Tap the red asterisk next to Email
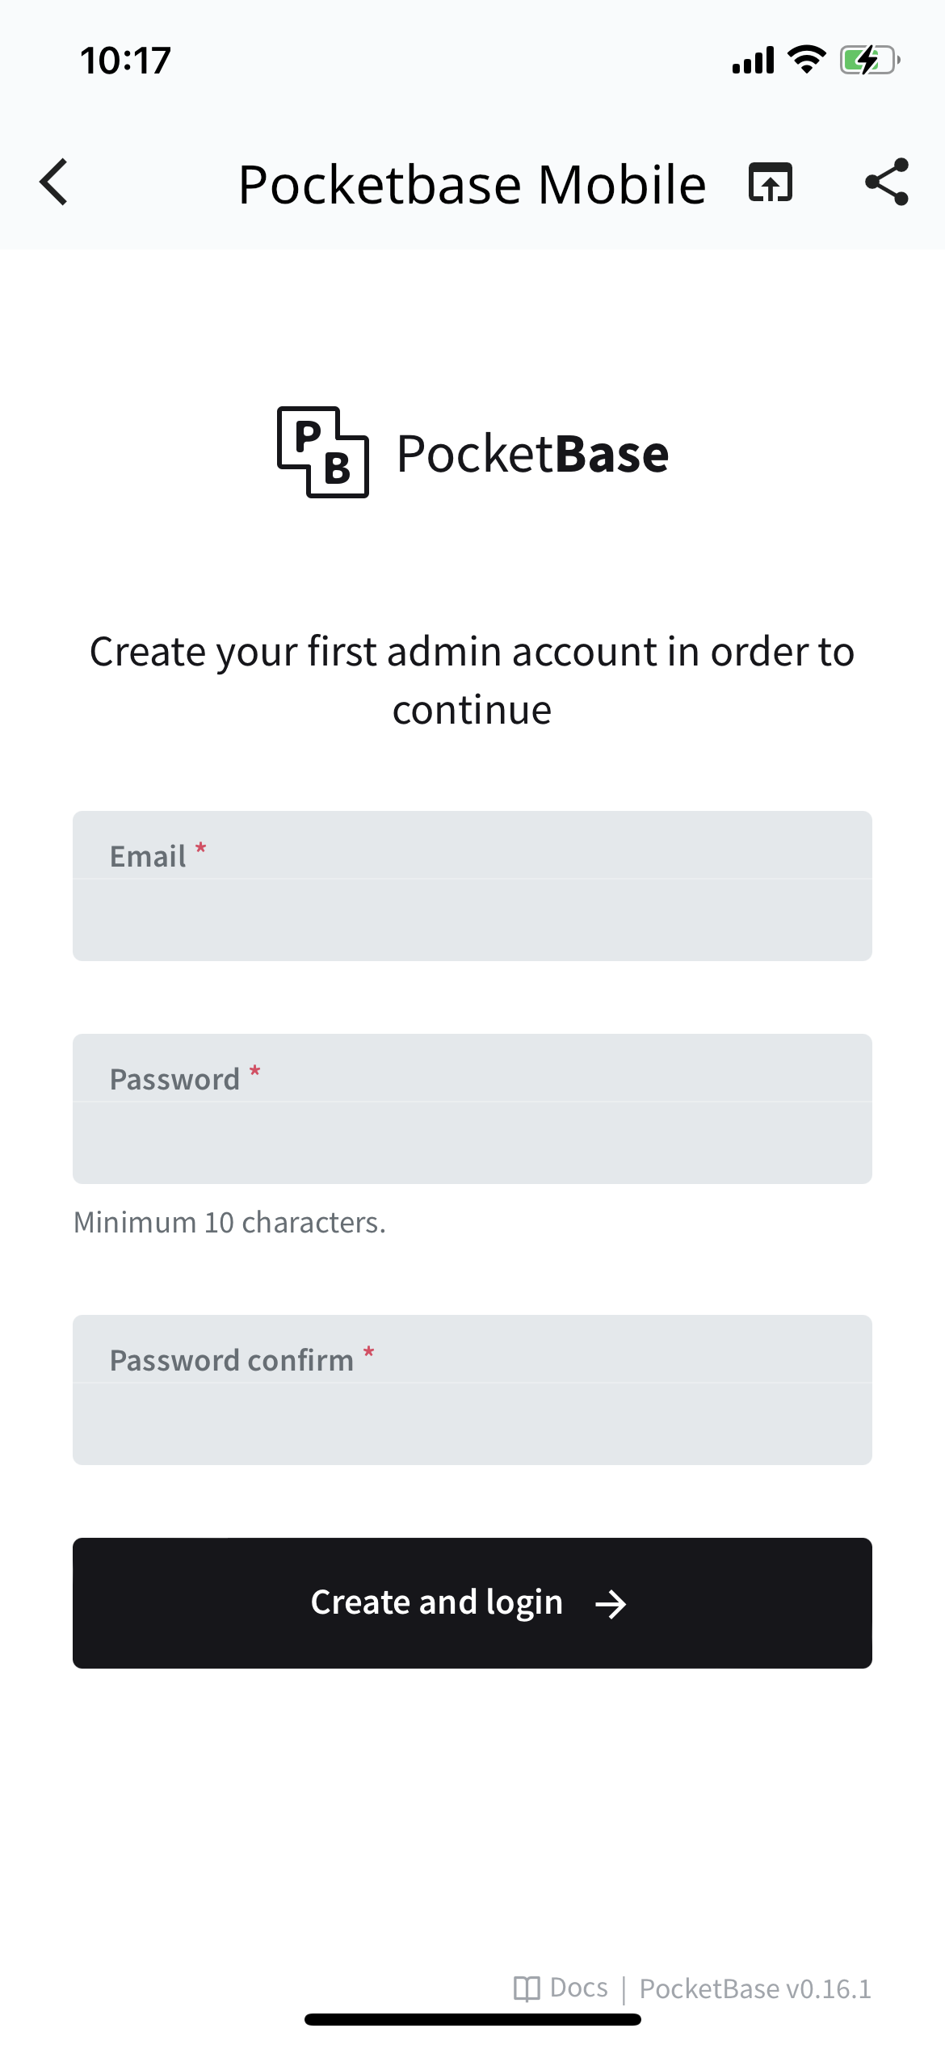The width and height of the screenshot is (945, 2045). 200,847
